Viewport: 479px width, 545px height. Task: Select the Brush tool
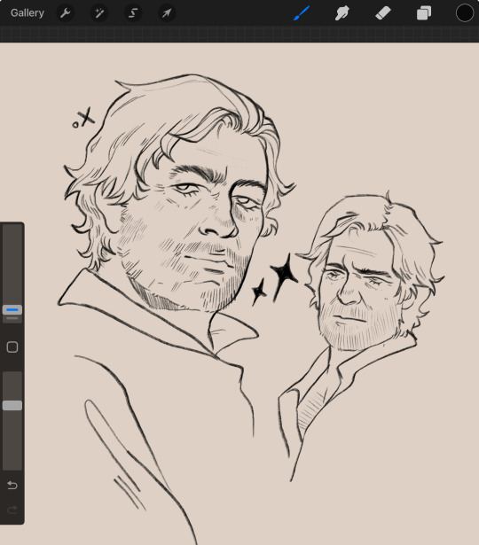coord(302,13)
